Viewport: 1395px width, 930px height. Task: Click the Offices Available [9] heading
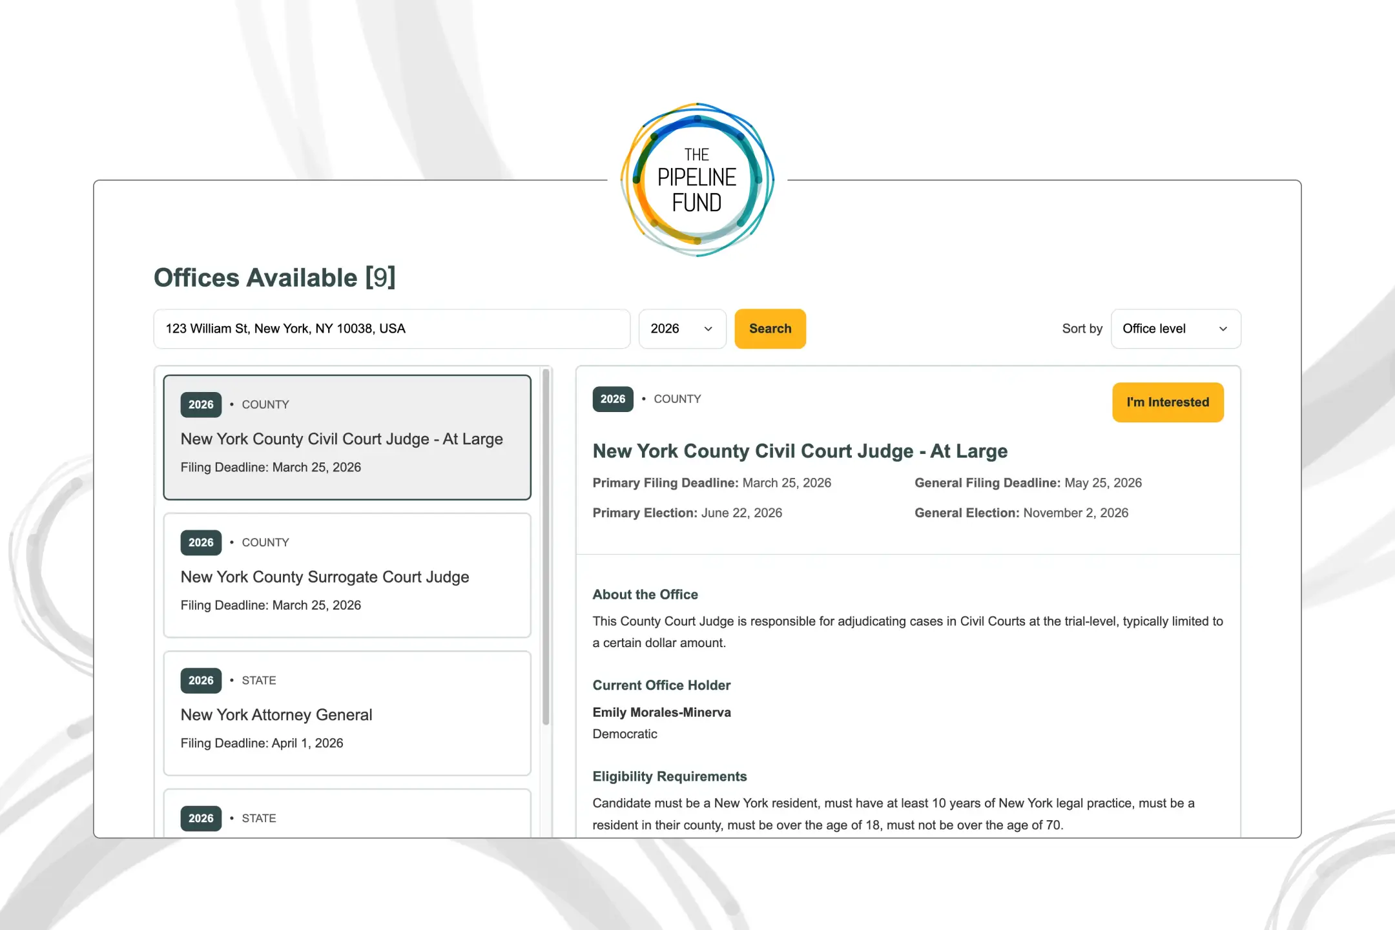[274, 278]
